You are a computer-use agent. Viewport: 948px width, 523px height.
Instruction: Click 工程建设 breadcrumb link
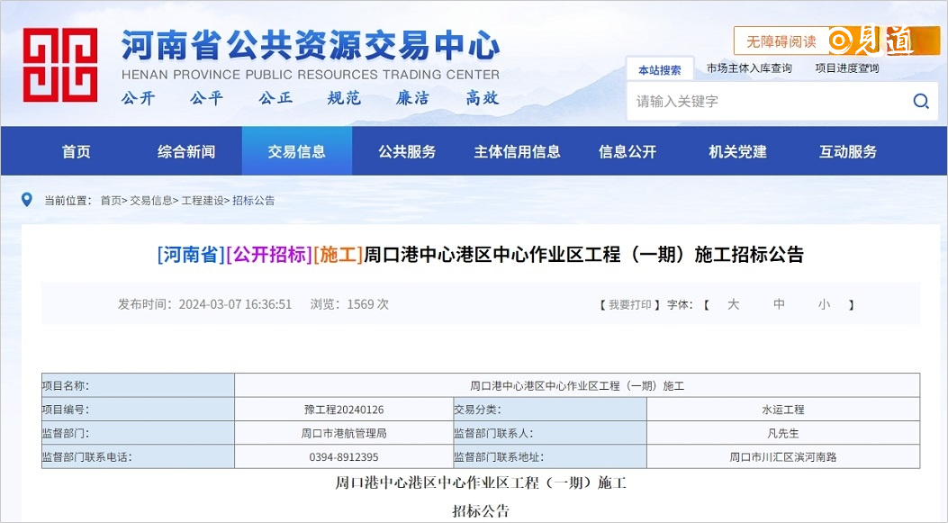[x=203, y=201]
